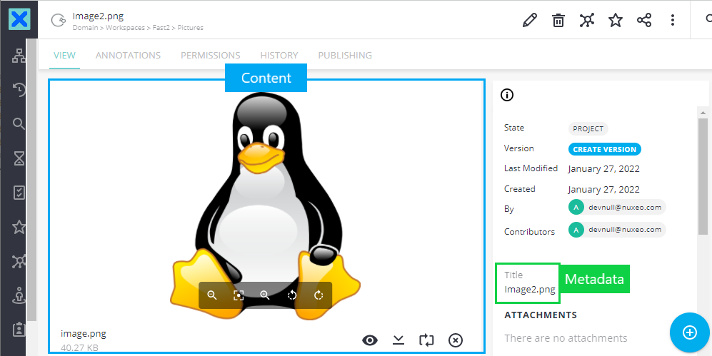Click the scrollbar up arrow

(x=703, y=112)
